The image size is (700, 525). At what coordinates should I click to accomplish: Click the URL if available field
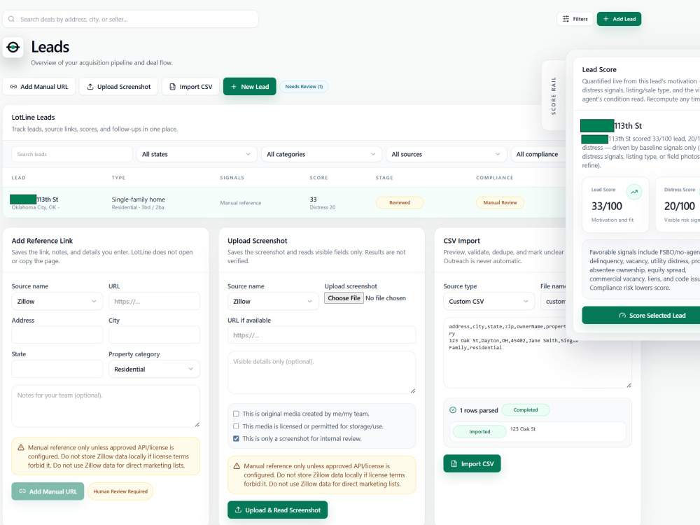pyautogui.click(x=321, y=335)
